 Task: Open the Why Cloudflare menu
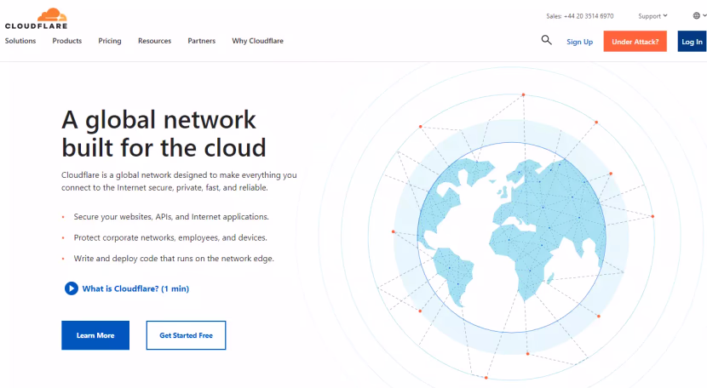[257, 41]
